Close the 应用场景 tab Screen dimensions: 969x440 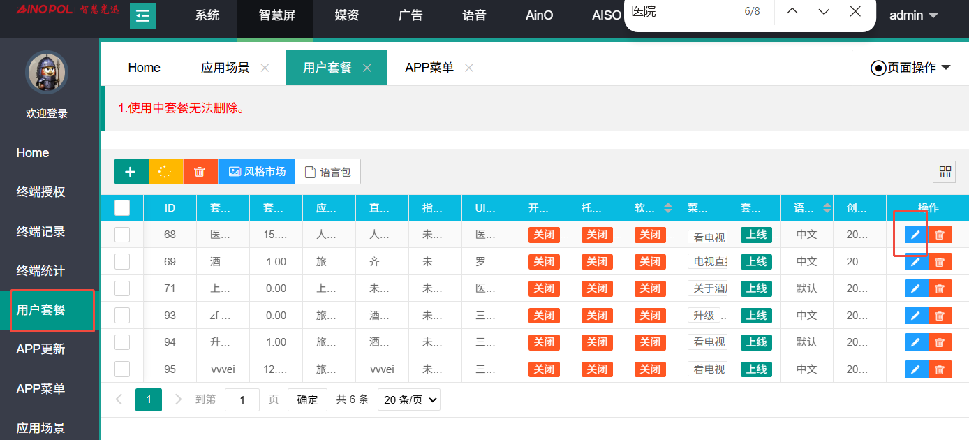click(x=265, y=68)
